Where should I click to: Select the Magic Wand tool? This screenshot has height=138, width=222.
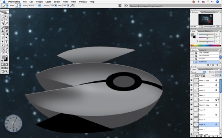(x=7, y=20)
